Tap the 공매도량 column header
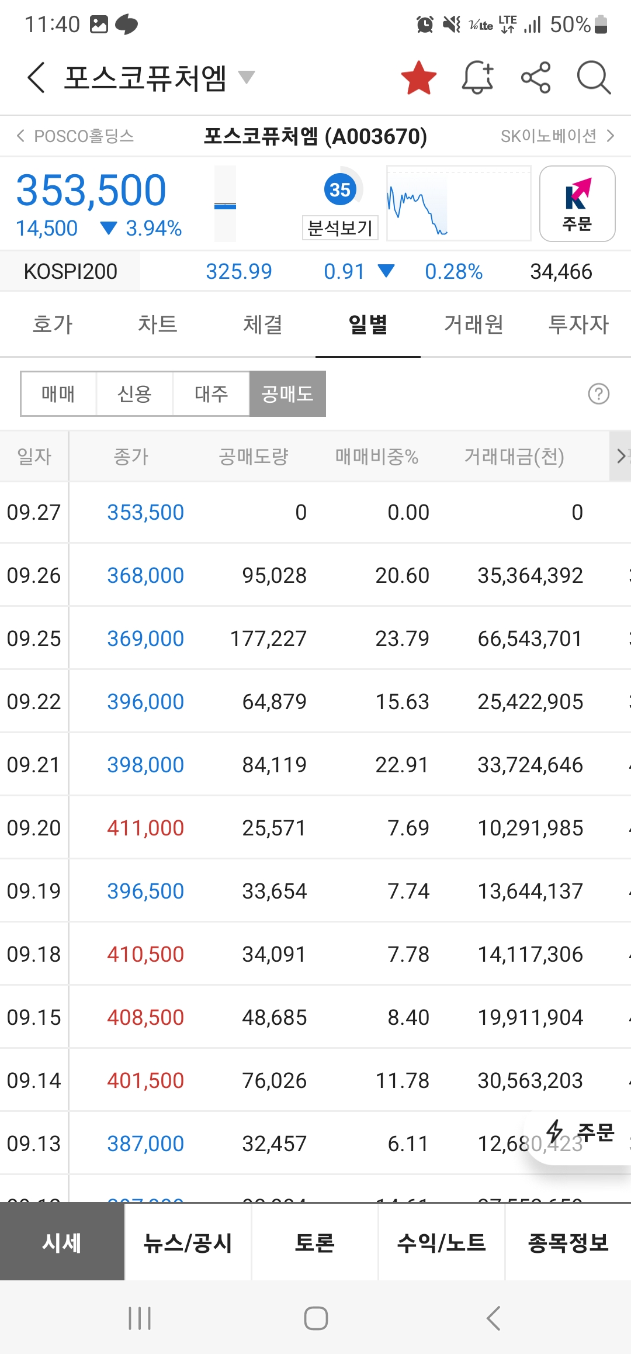631x1354 pixels. [254, 456]
